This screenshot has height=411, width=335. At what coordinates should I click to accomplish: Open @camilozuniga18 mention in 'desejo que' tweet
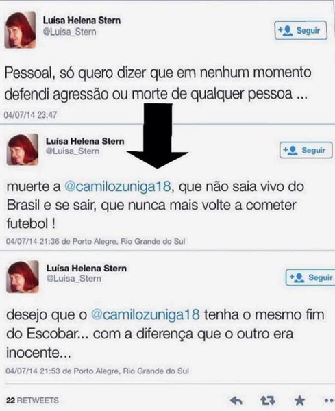145,314
